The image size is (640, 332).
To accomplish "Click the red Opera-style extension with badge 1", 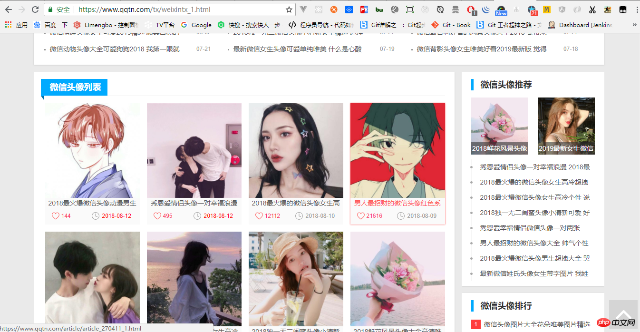I will click(471, 10).
